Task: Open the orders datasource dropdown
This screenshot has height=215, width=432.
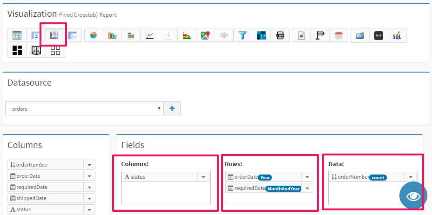Action: tap(84, 108)
